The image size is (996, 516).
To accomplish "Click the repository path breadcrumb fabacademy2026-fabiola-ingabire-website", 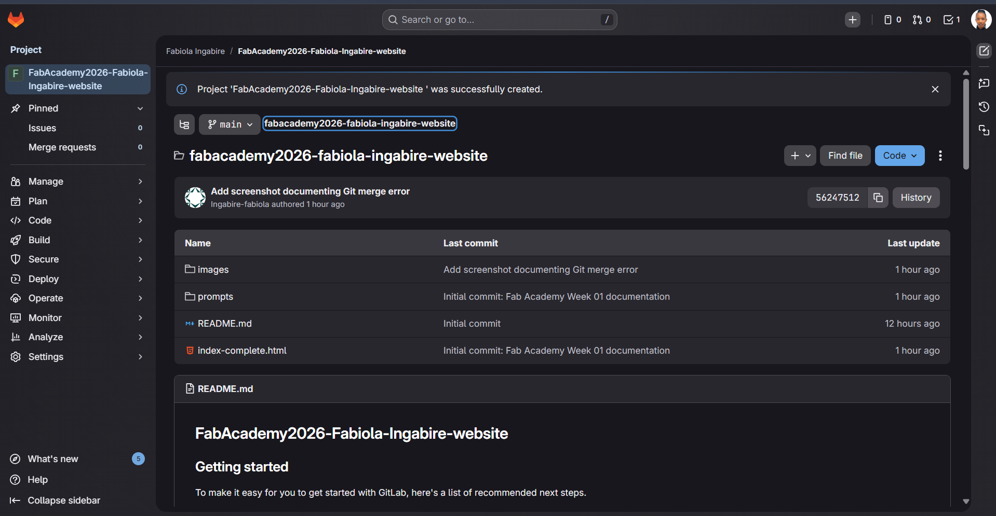I will pos(360,123).
